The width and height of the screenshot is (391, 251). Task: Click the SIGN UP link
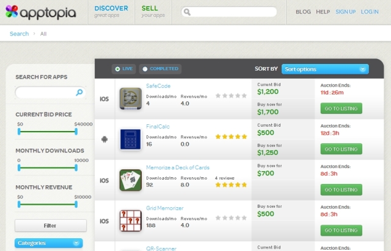(345, 12)
